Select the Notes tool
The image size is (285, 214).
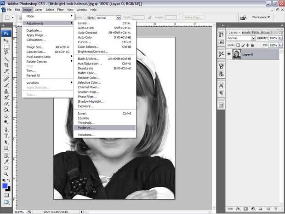6,156
